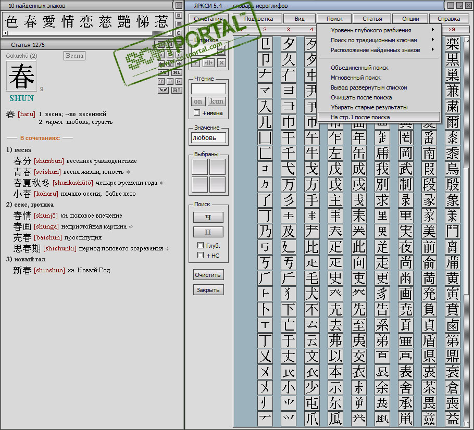
Task: Expand Расположение найденных знаков submenu
Action: (379, 50)
